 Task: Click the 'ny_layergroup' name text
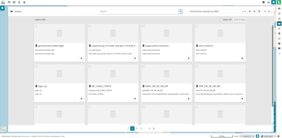click(95, 50)
